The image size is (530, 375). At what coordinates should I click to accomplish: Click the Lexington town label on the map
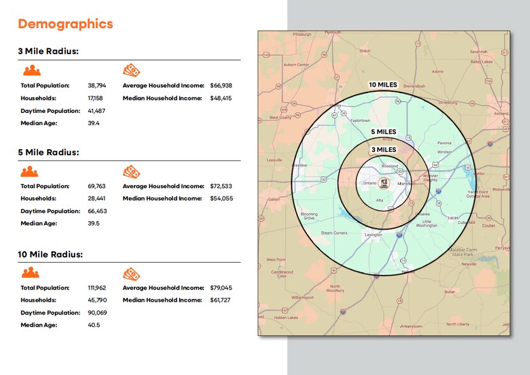click(373, 235)
